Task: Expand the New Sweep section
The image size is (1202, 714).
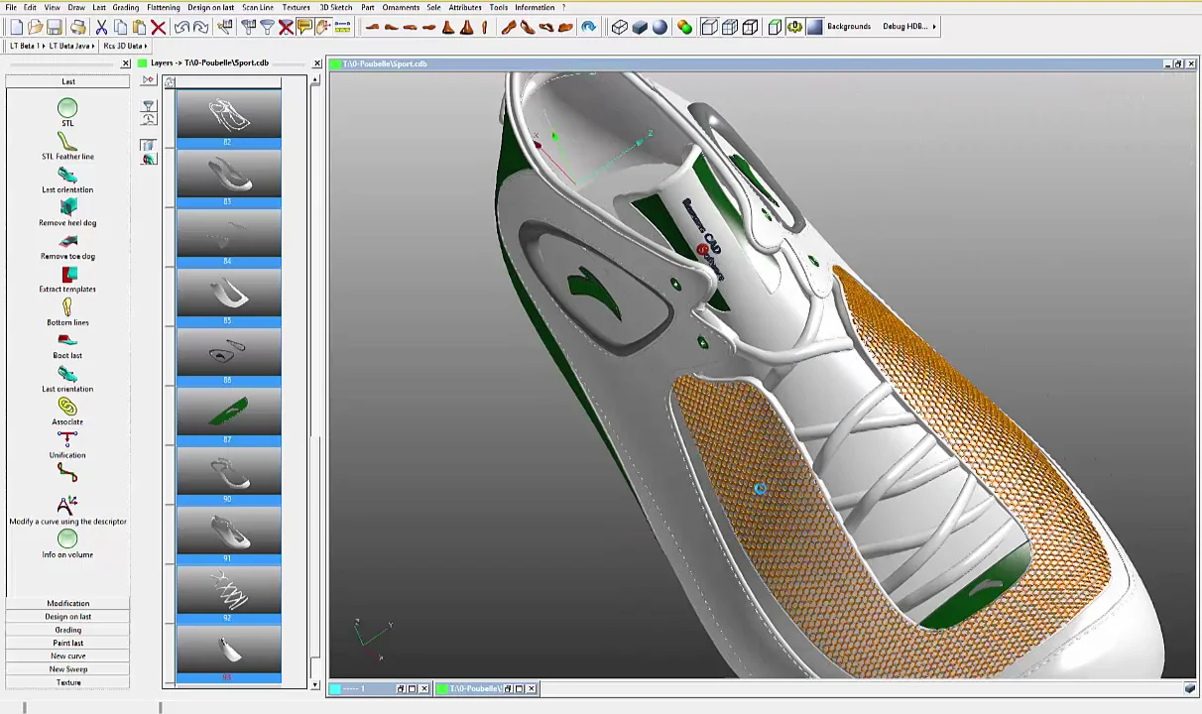Action: [67, 669]
